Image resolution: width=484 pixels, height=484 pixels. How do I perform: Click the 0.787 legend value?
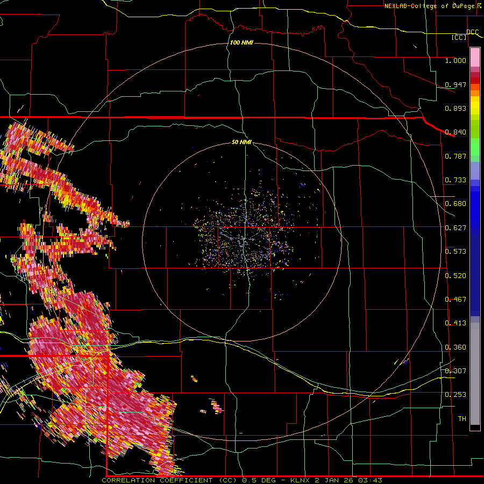[455, 156]
